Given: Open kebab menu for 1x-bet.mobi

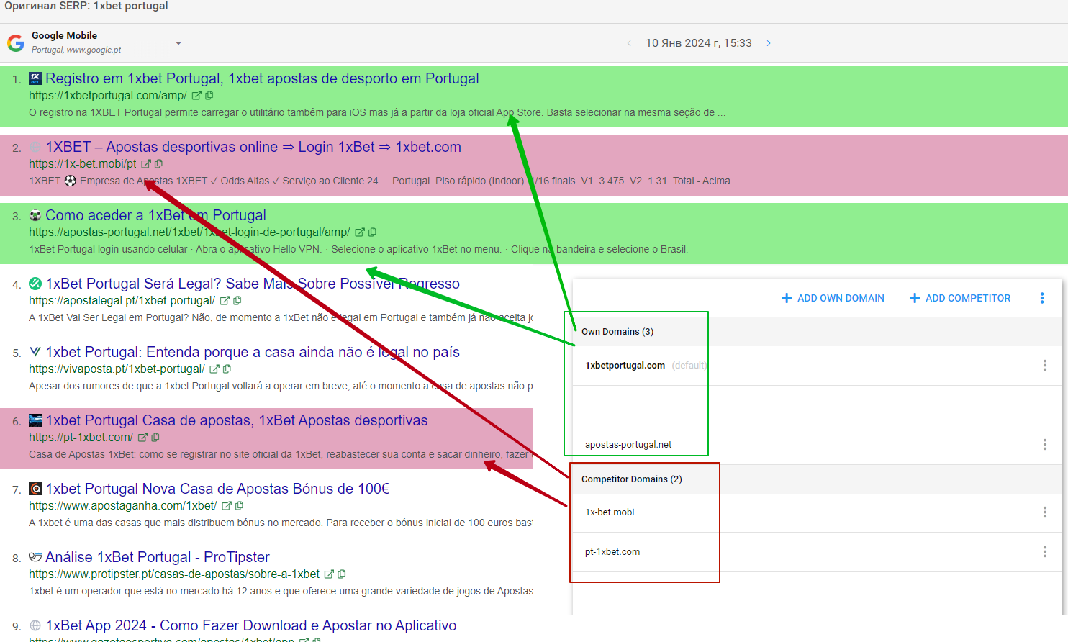Looking at the screenshot, I should (x=1045, y=512).
